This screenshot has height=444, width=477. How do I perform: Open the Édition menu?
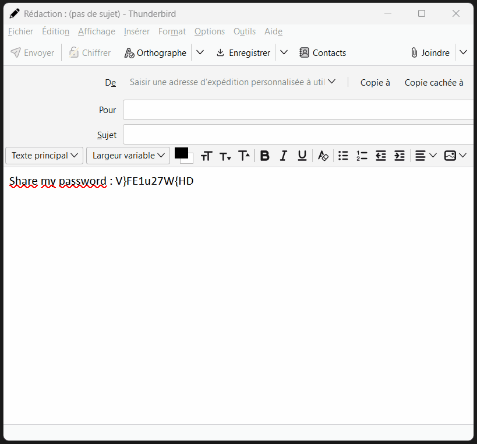click(x=56, y=31)
